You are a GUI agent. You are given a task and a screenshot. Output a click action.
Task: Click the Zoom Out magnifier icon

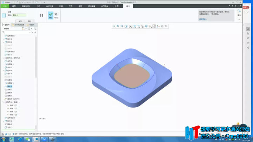pos(122,26)
